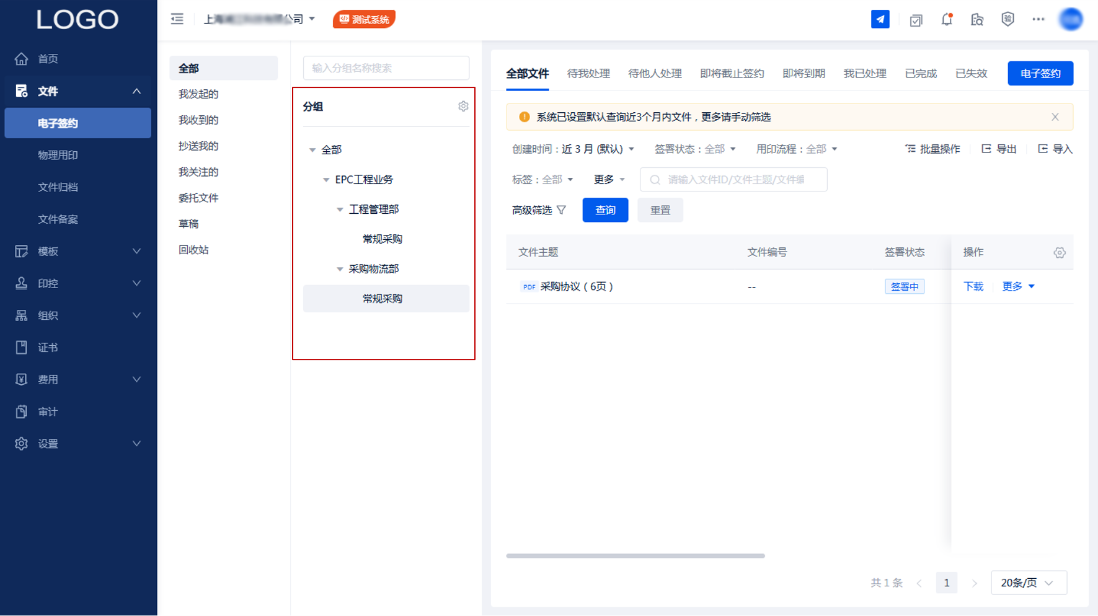Open the table column settings gear

tap(1059, 253)
